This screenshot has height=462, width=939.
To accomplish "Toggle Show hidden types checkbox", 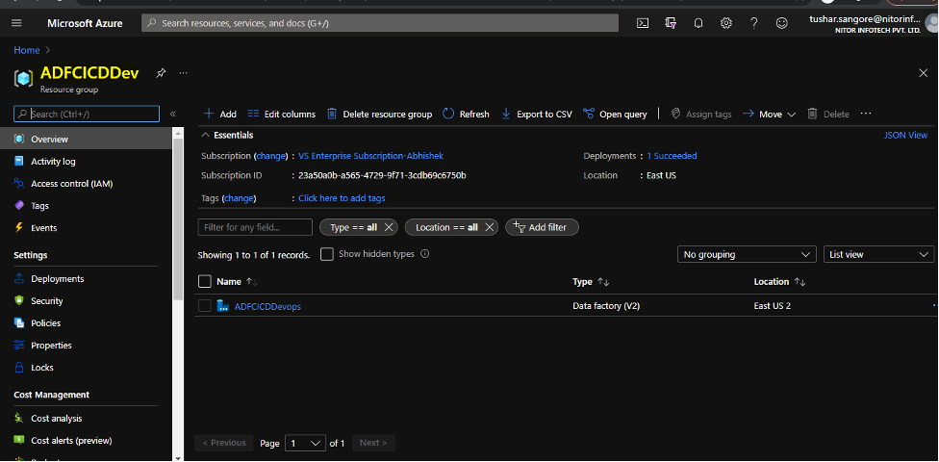I will pos(327,254).
